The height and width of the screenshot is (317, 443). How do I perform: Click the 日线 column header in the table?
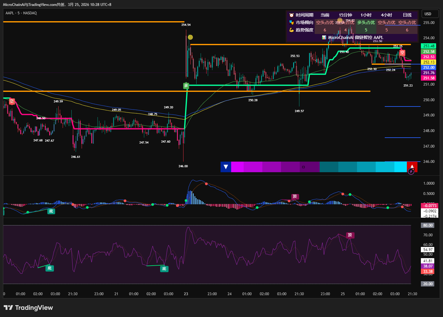click(x=407, y=15)
